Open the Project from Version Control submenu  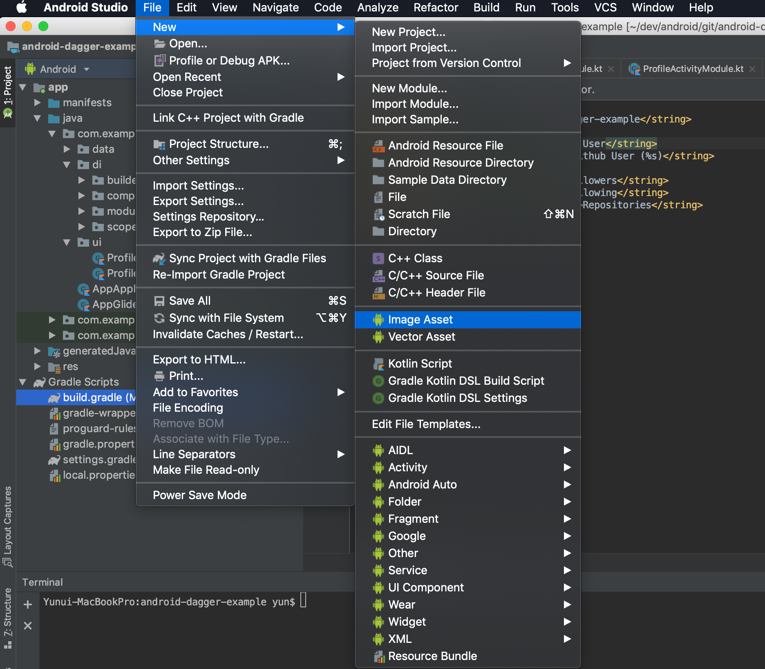(x=468, y=63)
